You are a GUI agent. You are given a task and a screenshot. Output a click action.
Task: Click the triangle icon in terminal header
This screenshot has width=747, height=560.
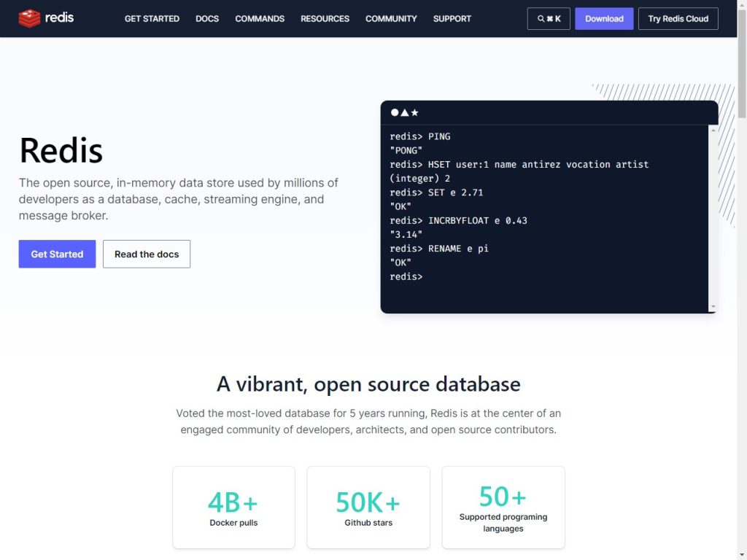[404, 112]
